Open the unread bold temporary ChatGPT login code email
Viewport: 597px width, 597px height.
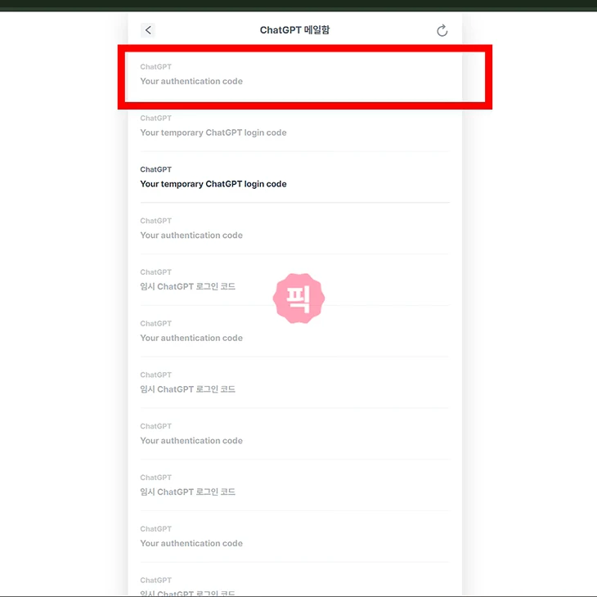(x=294, y=177)
